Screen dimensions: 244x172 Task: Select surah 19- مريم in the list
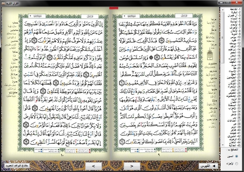(236, 65)
